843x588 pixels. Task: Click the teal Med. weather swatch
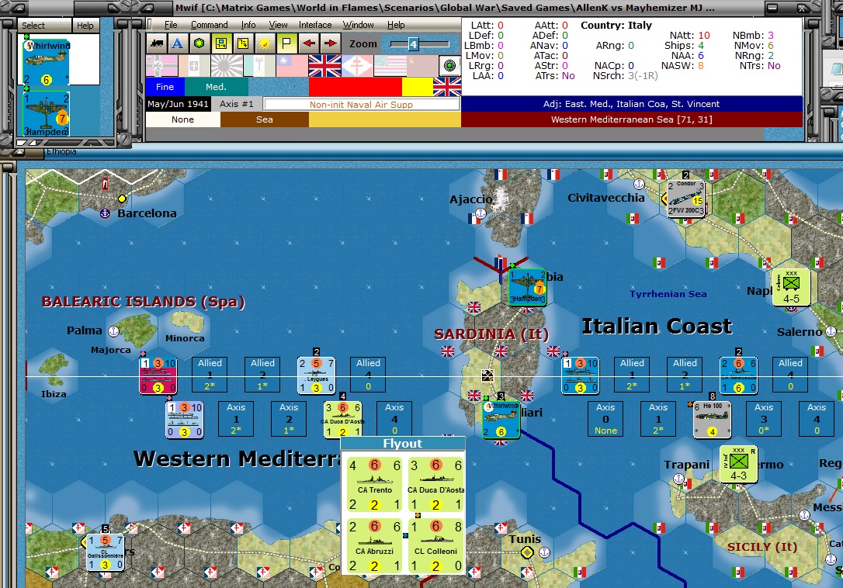(216, 87)
